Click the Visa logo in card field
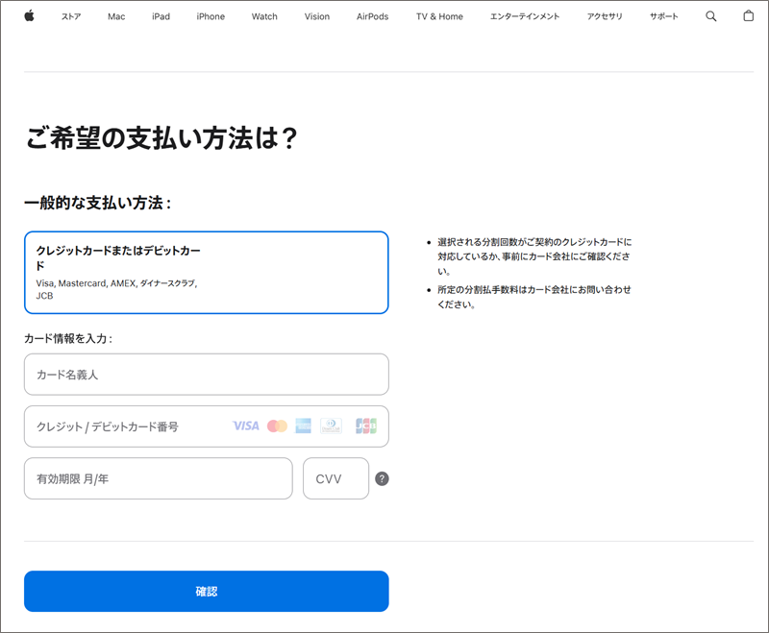Screen dimensions: 769x633 [246, 426]
